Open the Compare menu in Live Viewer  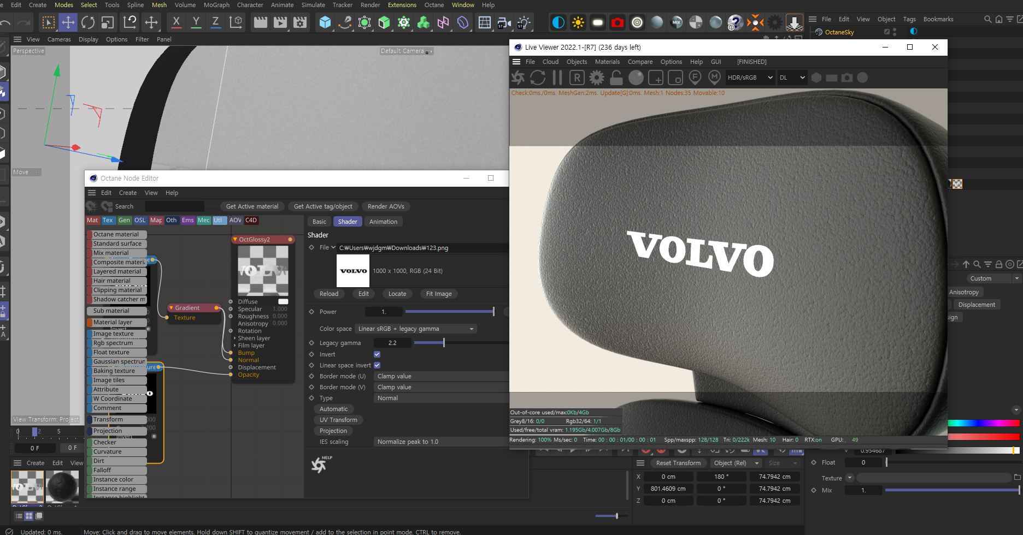coord(640,62)
